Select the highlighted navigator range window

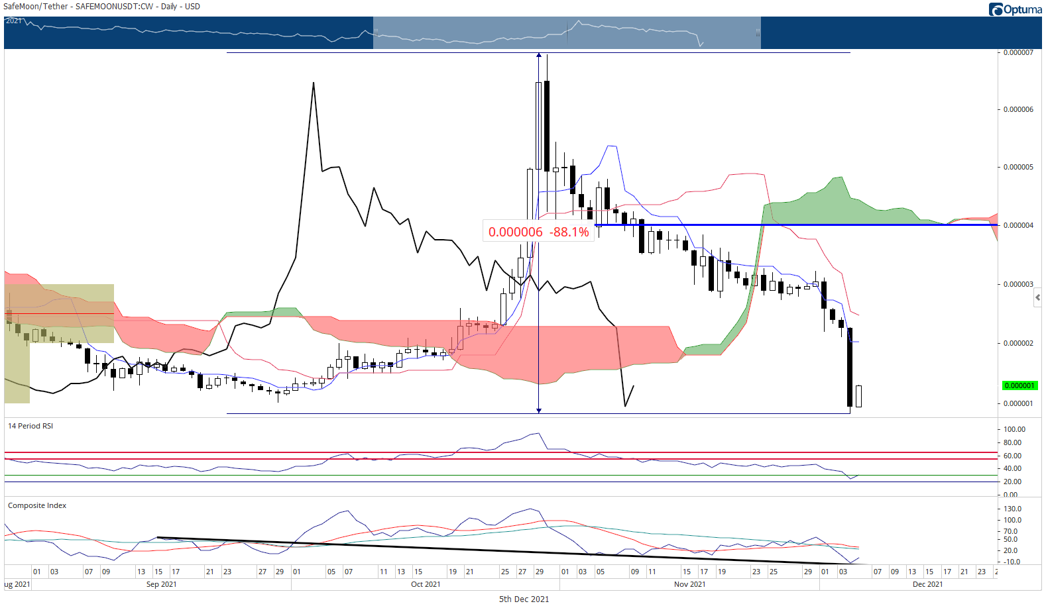point(567,33)
